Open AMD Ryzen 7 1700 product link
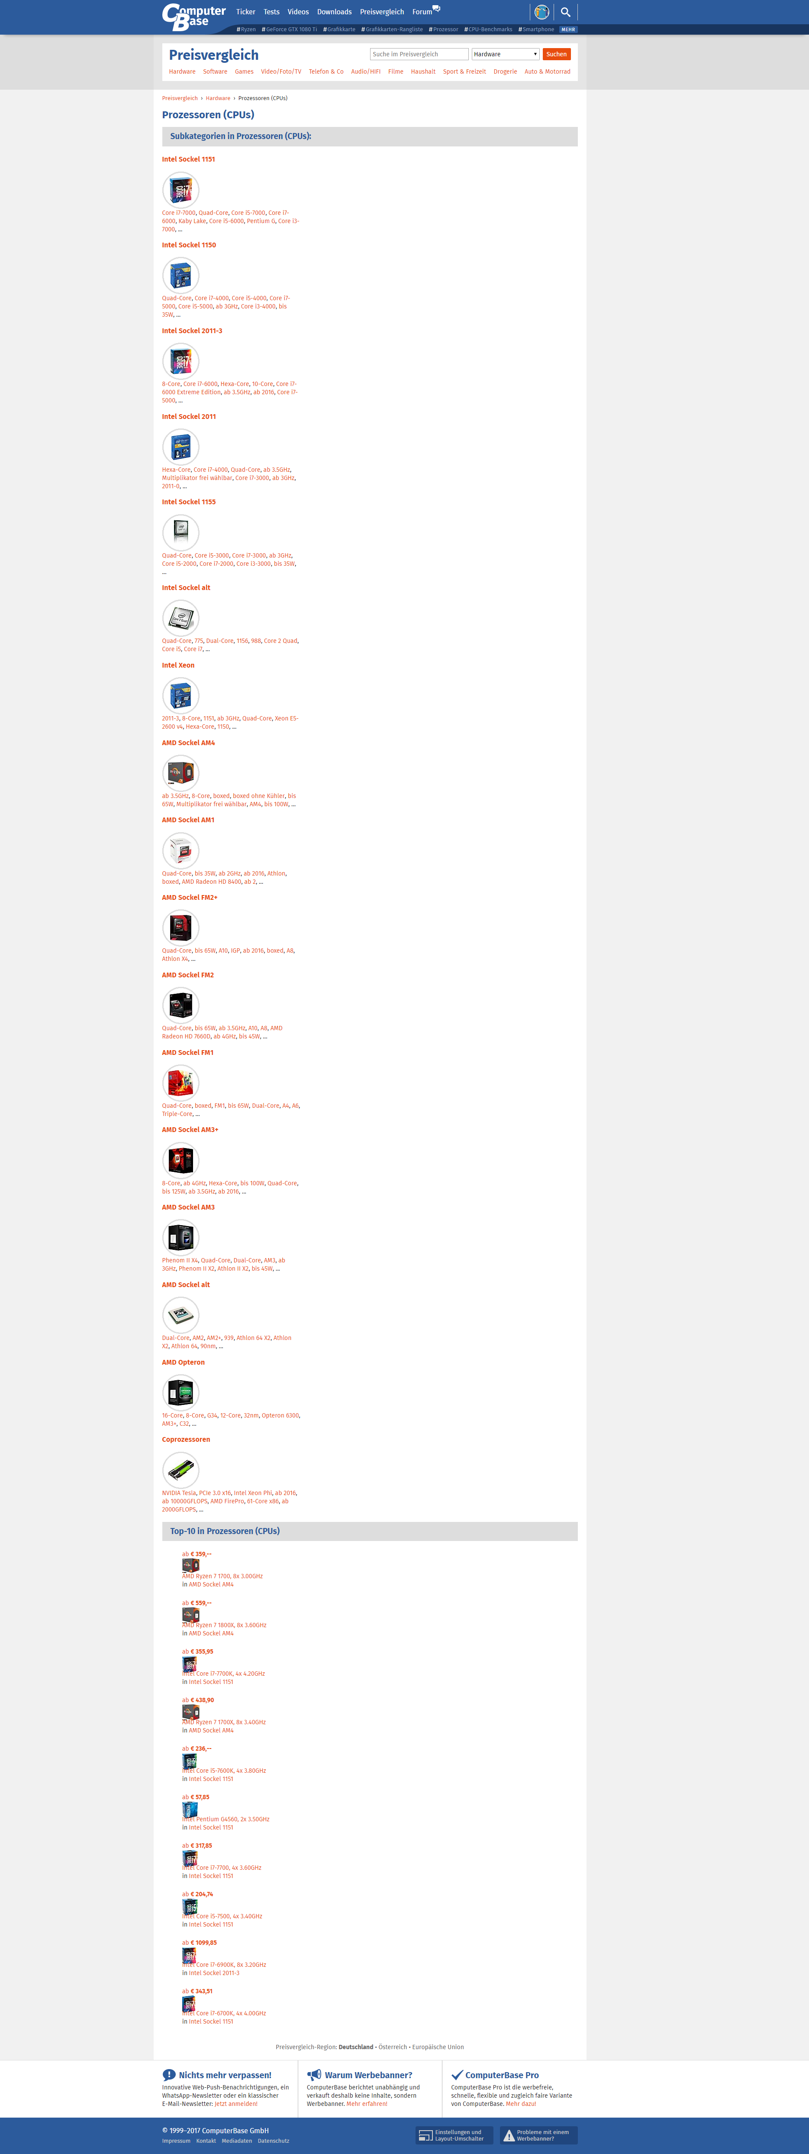 pos(222,1576)
